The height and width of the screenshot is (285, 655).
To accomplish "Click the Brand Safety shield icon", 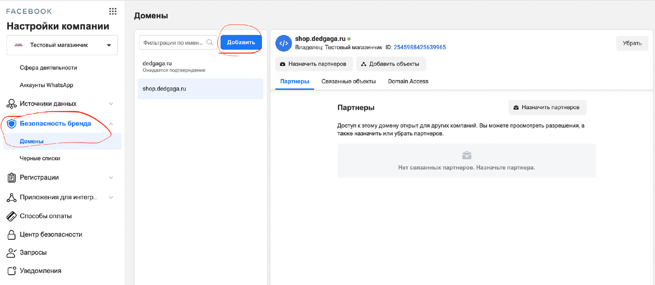I will [11, 123].
